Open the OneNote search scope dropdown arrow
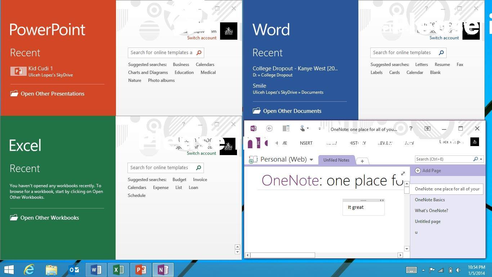This screenshot has height=277, width=492. pyautogui.click(x=481, y=159)
